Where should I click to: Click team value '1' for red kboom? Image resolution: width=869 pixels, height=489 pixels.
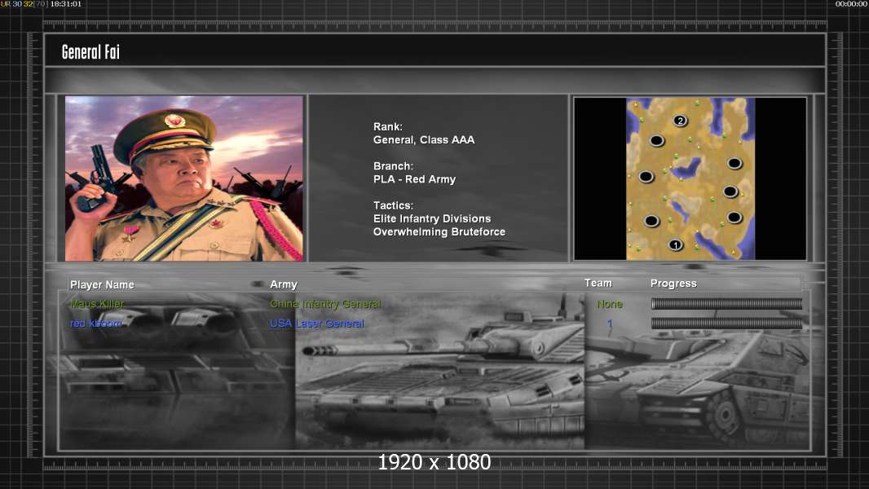click(x=610, y=324)
